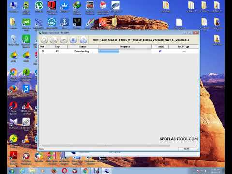Click the port number '20' cell

(x=43, y=51)
